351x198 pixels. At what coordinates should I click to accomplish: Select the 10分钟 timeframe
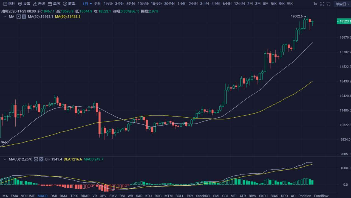pos(143,4)
